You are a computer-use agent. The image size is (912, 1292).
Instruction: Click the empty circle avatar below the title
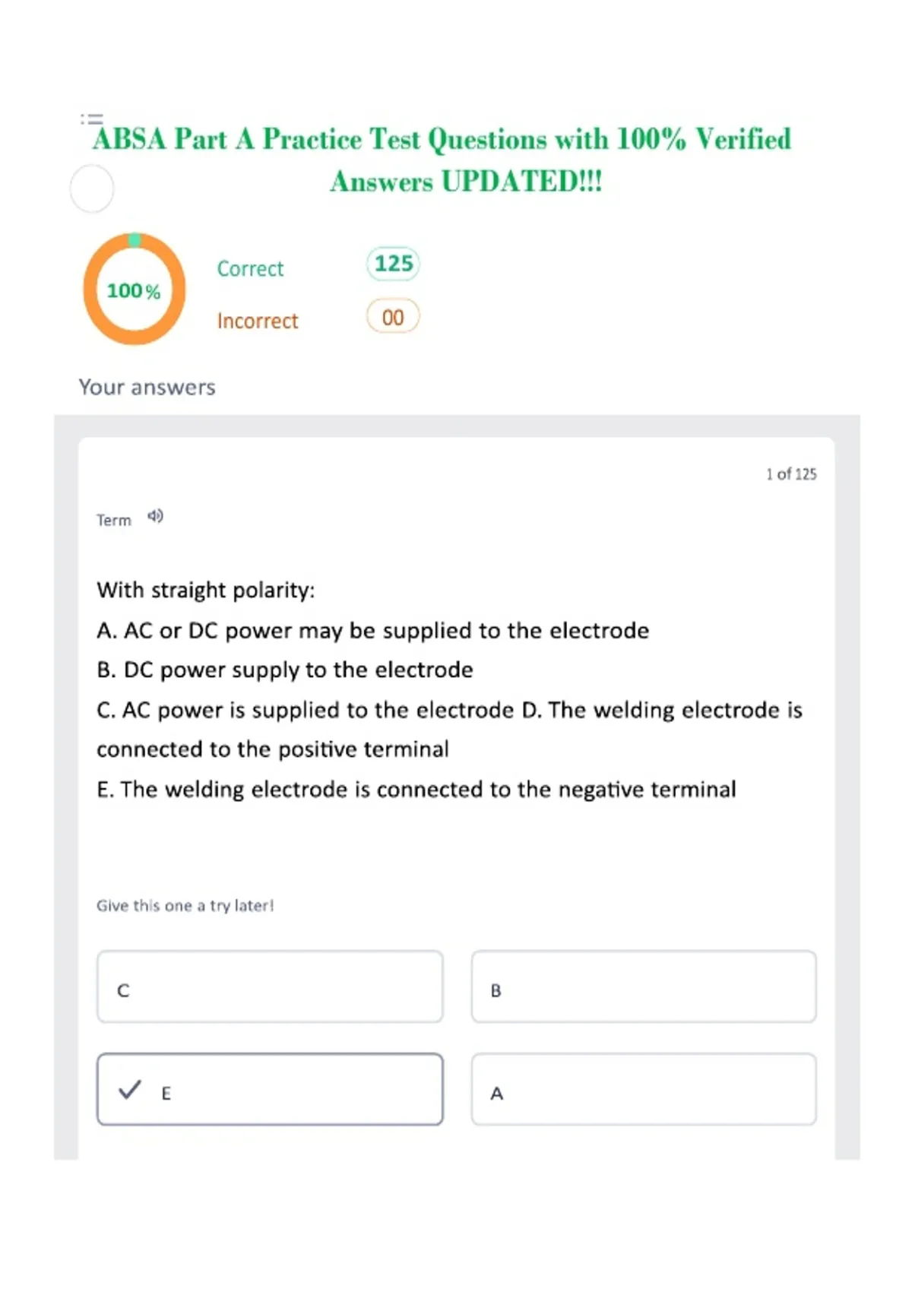click(92, 188)
